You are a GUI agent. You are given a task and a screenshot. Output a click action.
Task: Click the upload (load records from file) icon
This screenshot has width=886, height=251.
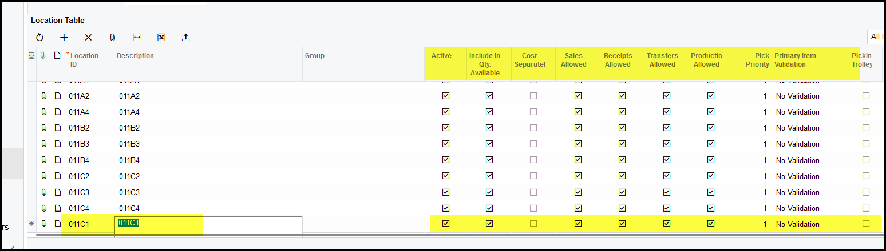[x=185, y=38]
